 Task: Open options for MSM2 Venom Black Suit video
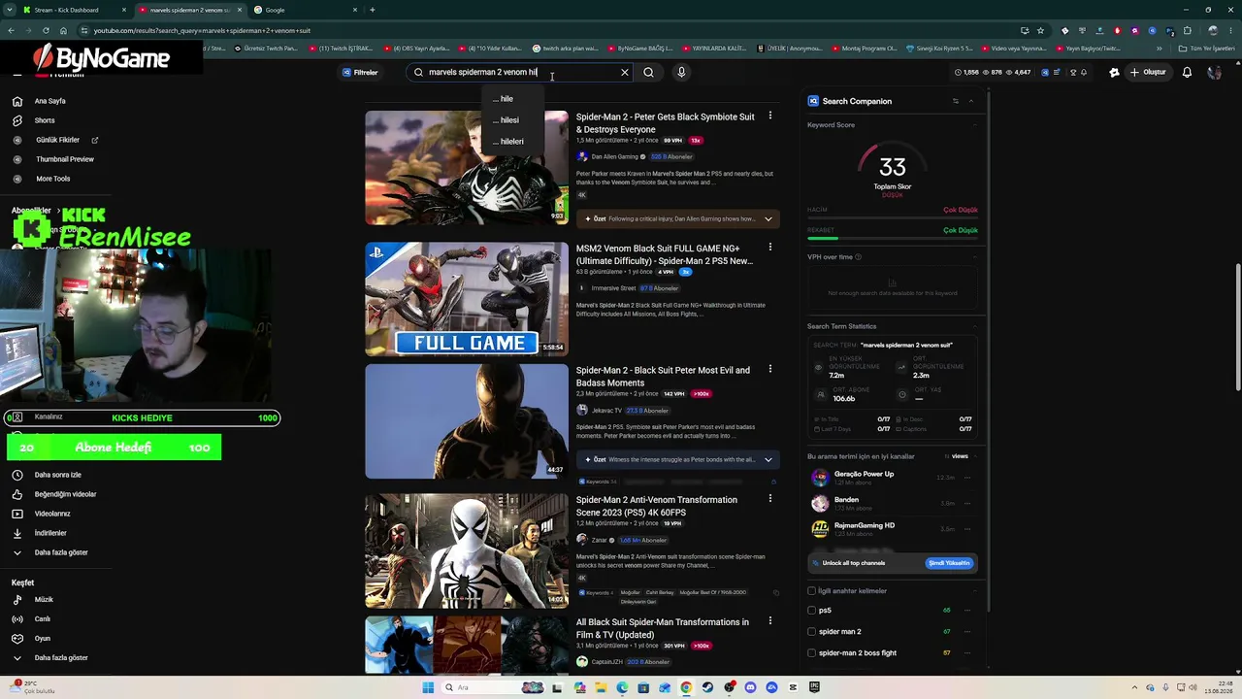click(770, 248)
